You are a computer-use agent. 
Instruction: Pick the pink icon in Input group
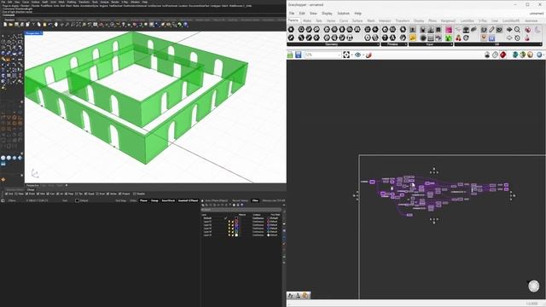coord(449,30)
